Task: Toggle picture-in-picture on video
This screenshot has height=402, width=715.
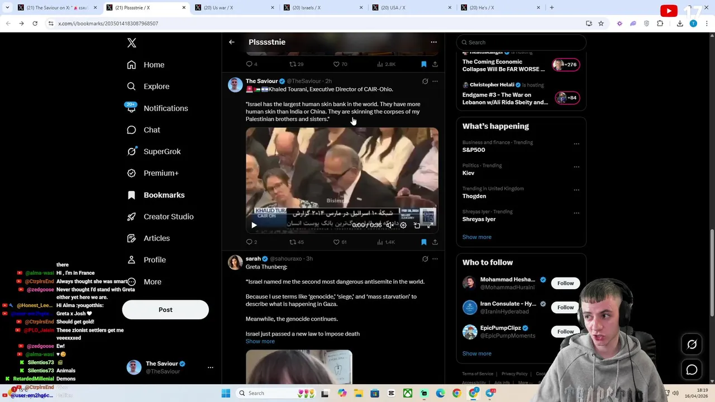Action: pyautogui.click(x=417, y=225)
